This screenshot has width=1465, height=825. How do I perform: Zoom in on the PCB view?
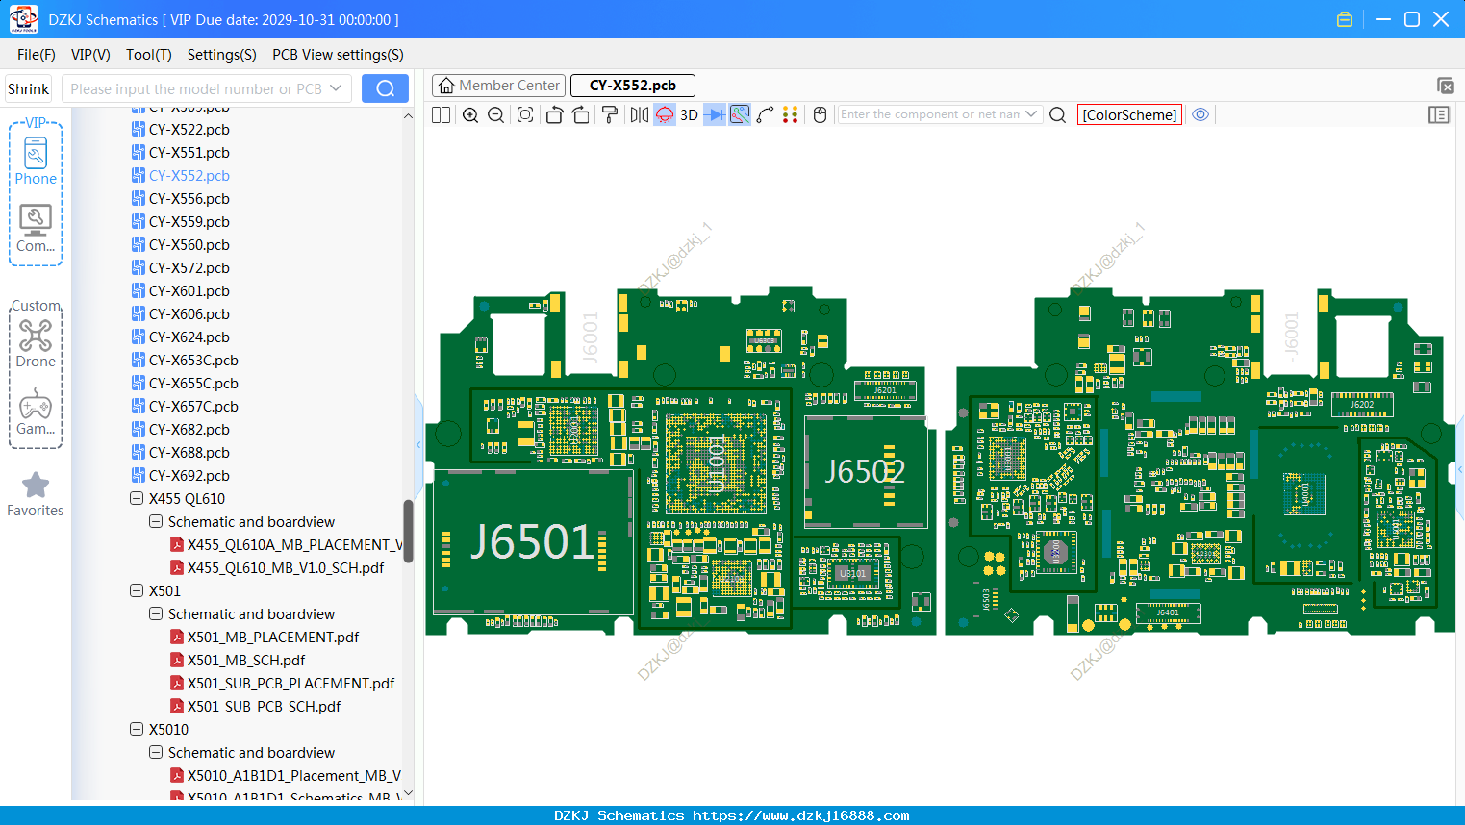pyautogui.click(x=470, y=114)
